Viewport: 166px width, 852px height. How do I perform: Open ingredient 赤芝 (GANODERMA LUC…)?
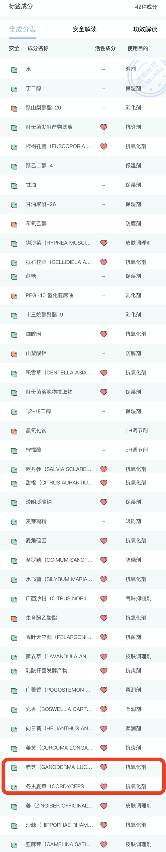click(x=83, y=767)
